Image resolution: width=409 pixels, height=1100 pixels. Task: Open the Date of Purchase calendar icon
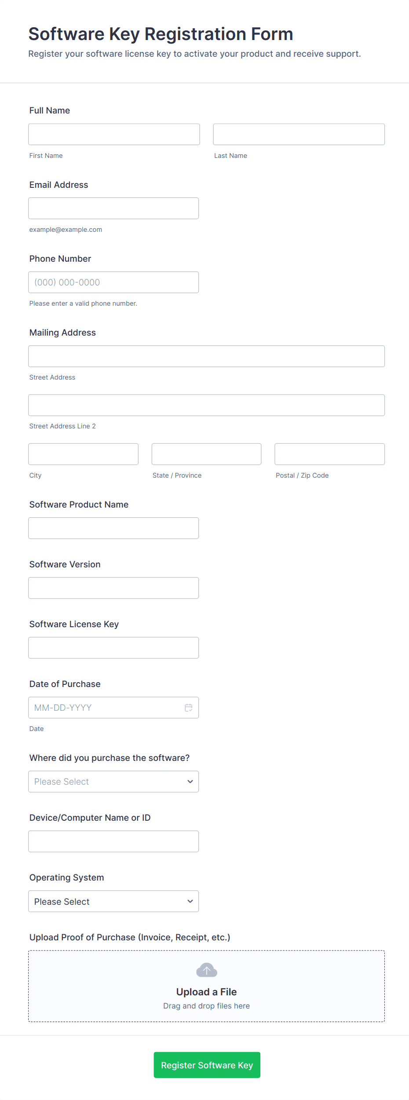188,707
